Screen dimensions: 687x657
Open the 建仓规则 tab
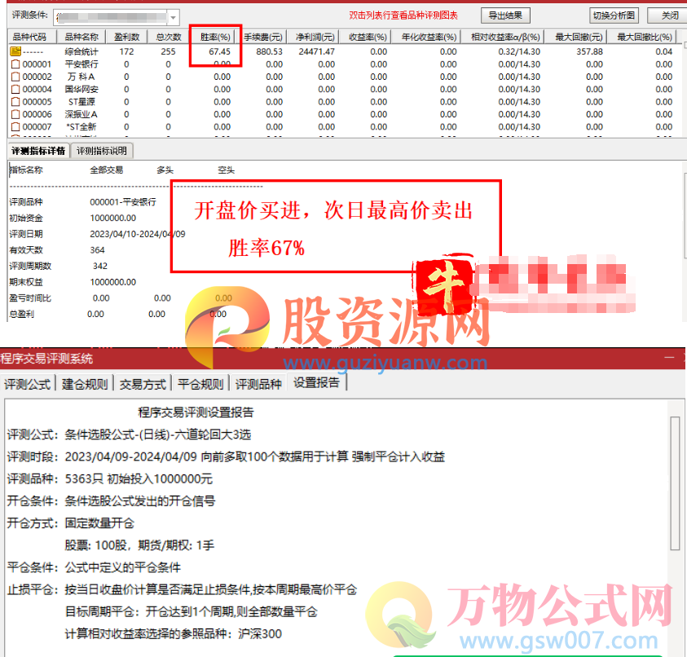pos(85,385)
